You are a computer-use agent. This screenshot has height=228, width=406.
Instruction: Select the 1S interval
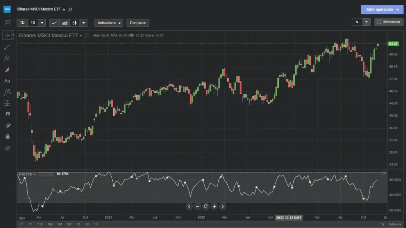coord(32,23)
